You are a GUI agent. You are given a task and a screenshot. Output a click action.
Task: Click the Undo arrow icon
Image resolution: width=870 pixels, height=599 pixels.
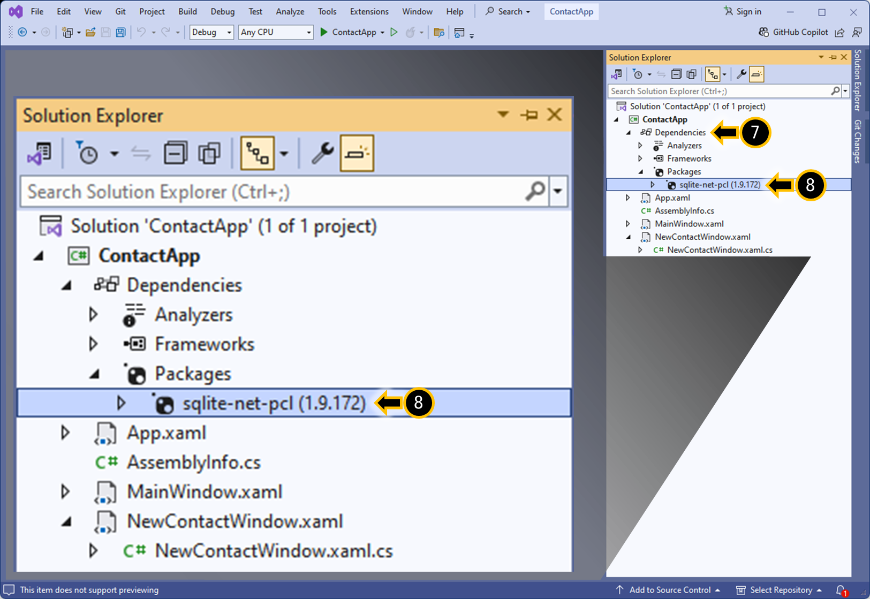141,32
